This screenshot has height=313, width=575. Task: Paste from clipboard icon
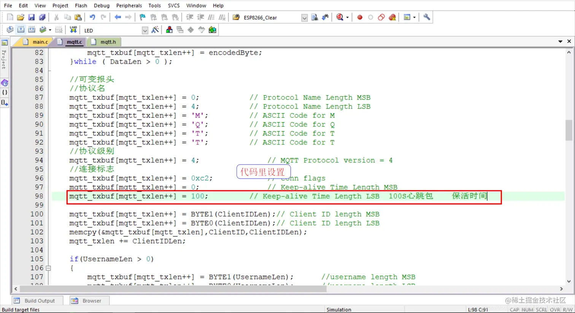[78, 17]
